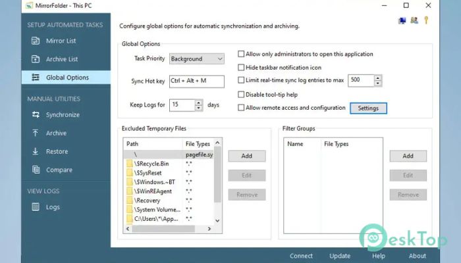Click the excluded files list down arrow

pyautogui.click(x=217, y=221)
